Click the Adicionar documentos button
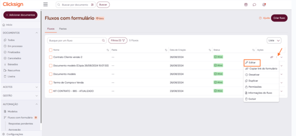This screenshot has height=136, width=296. pos(20,15)
